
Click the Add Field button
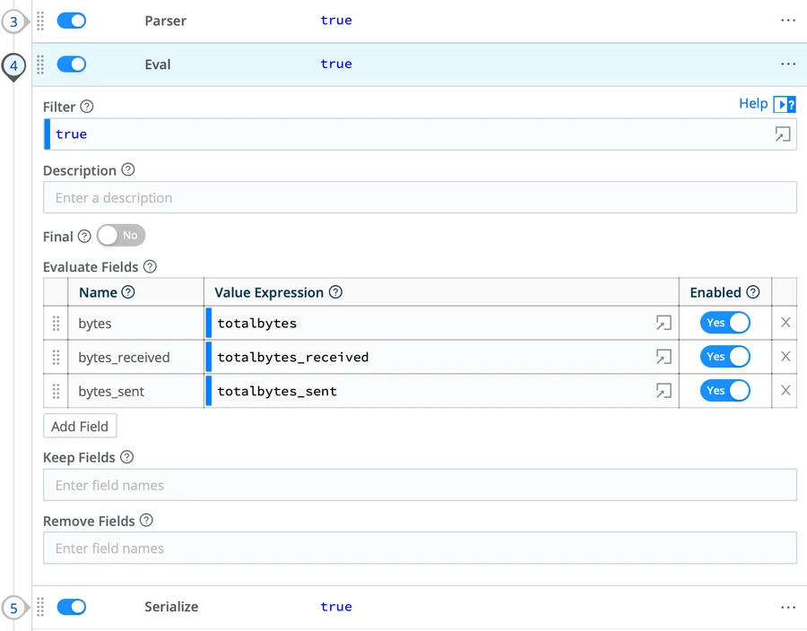[80, 426]
